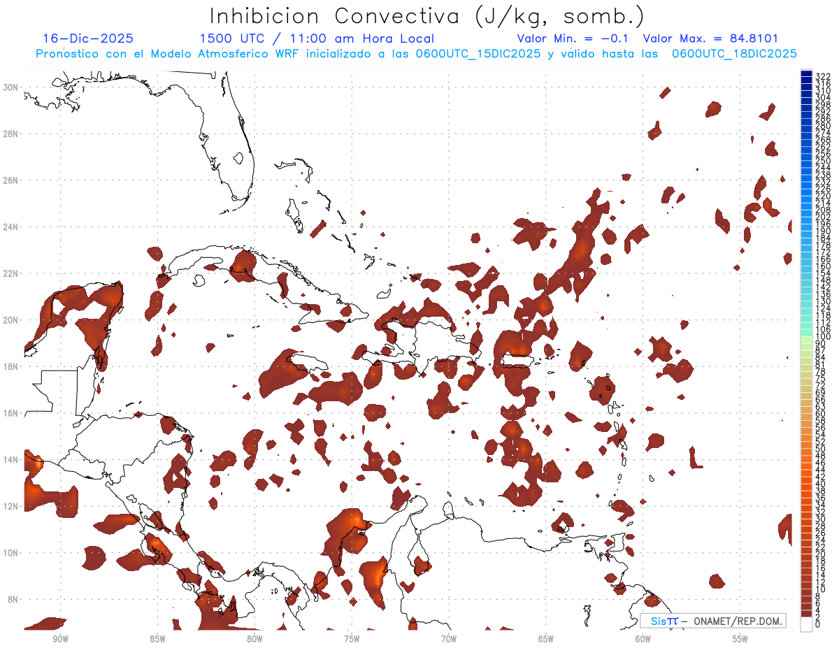Click the 20N latitude label
839x648 pixels.
pos(12,320)
